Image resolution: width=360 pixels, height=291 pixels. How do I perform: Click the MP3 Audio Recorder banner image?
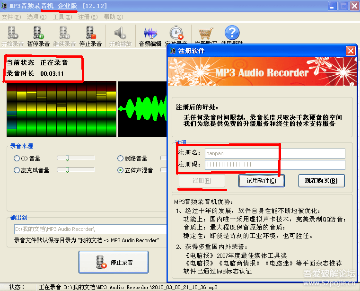(x=263, y=71)
